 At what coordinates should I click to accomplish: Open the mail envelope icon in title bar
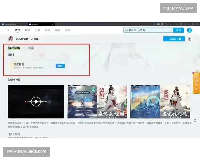pyautogui.click(x=181, y=24)
